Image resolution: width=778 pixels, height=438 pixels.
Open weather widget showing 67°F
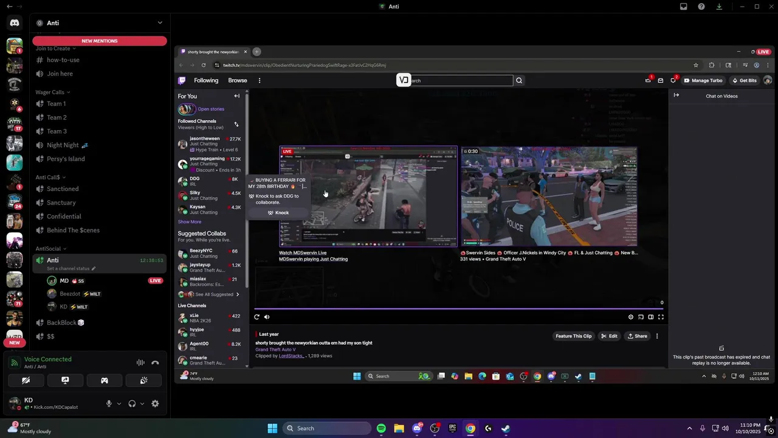29,428
